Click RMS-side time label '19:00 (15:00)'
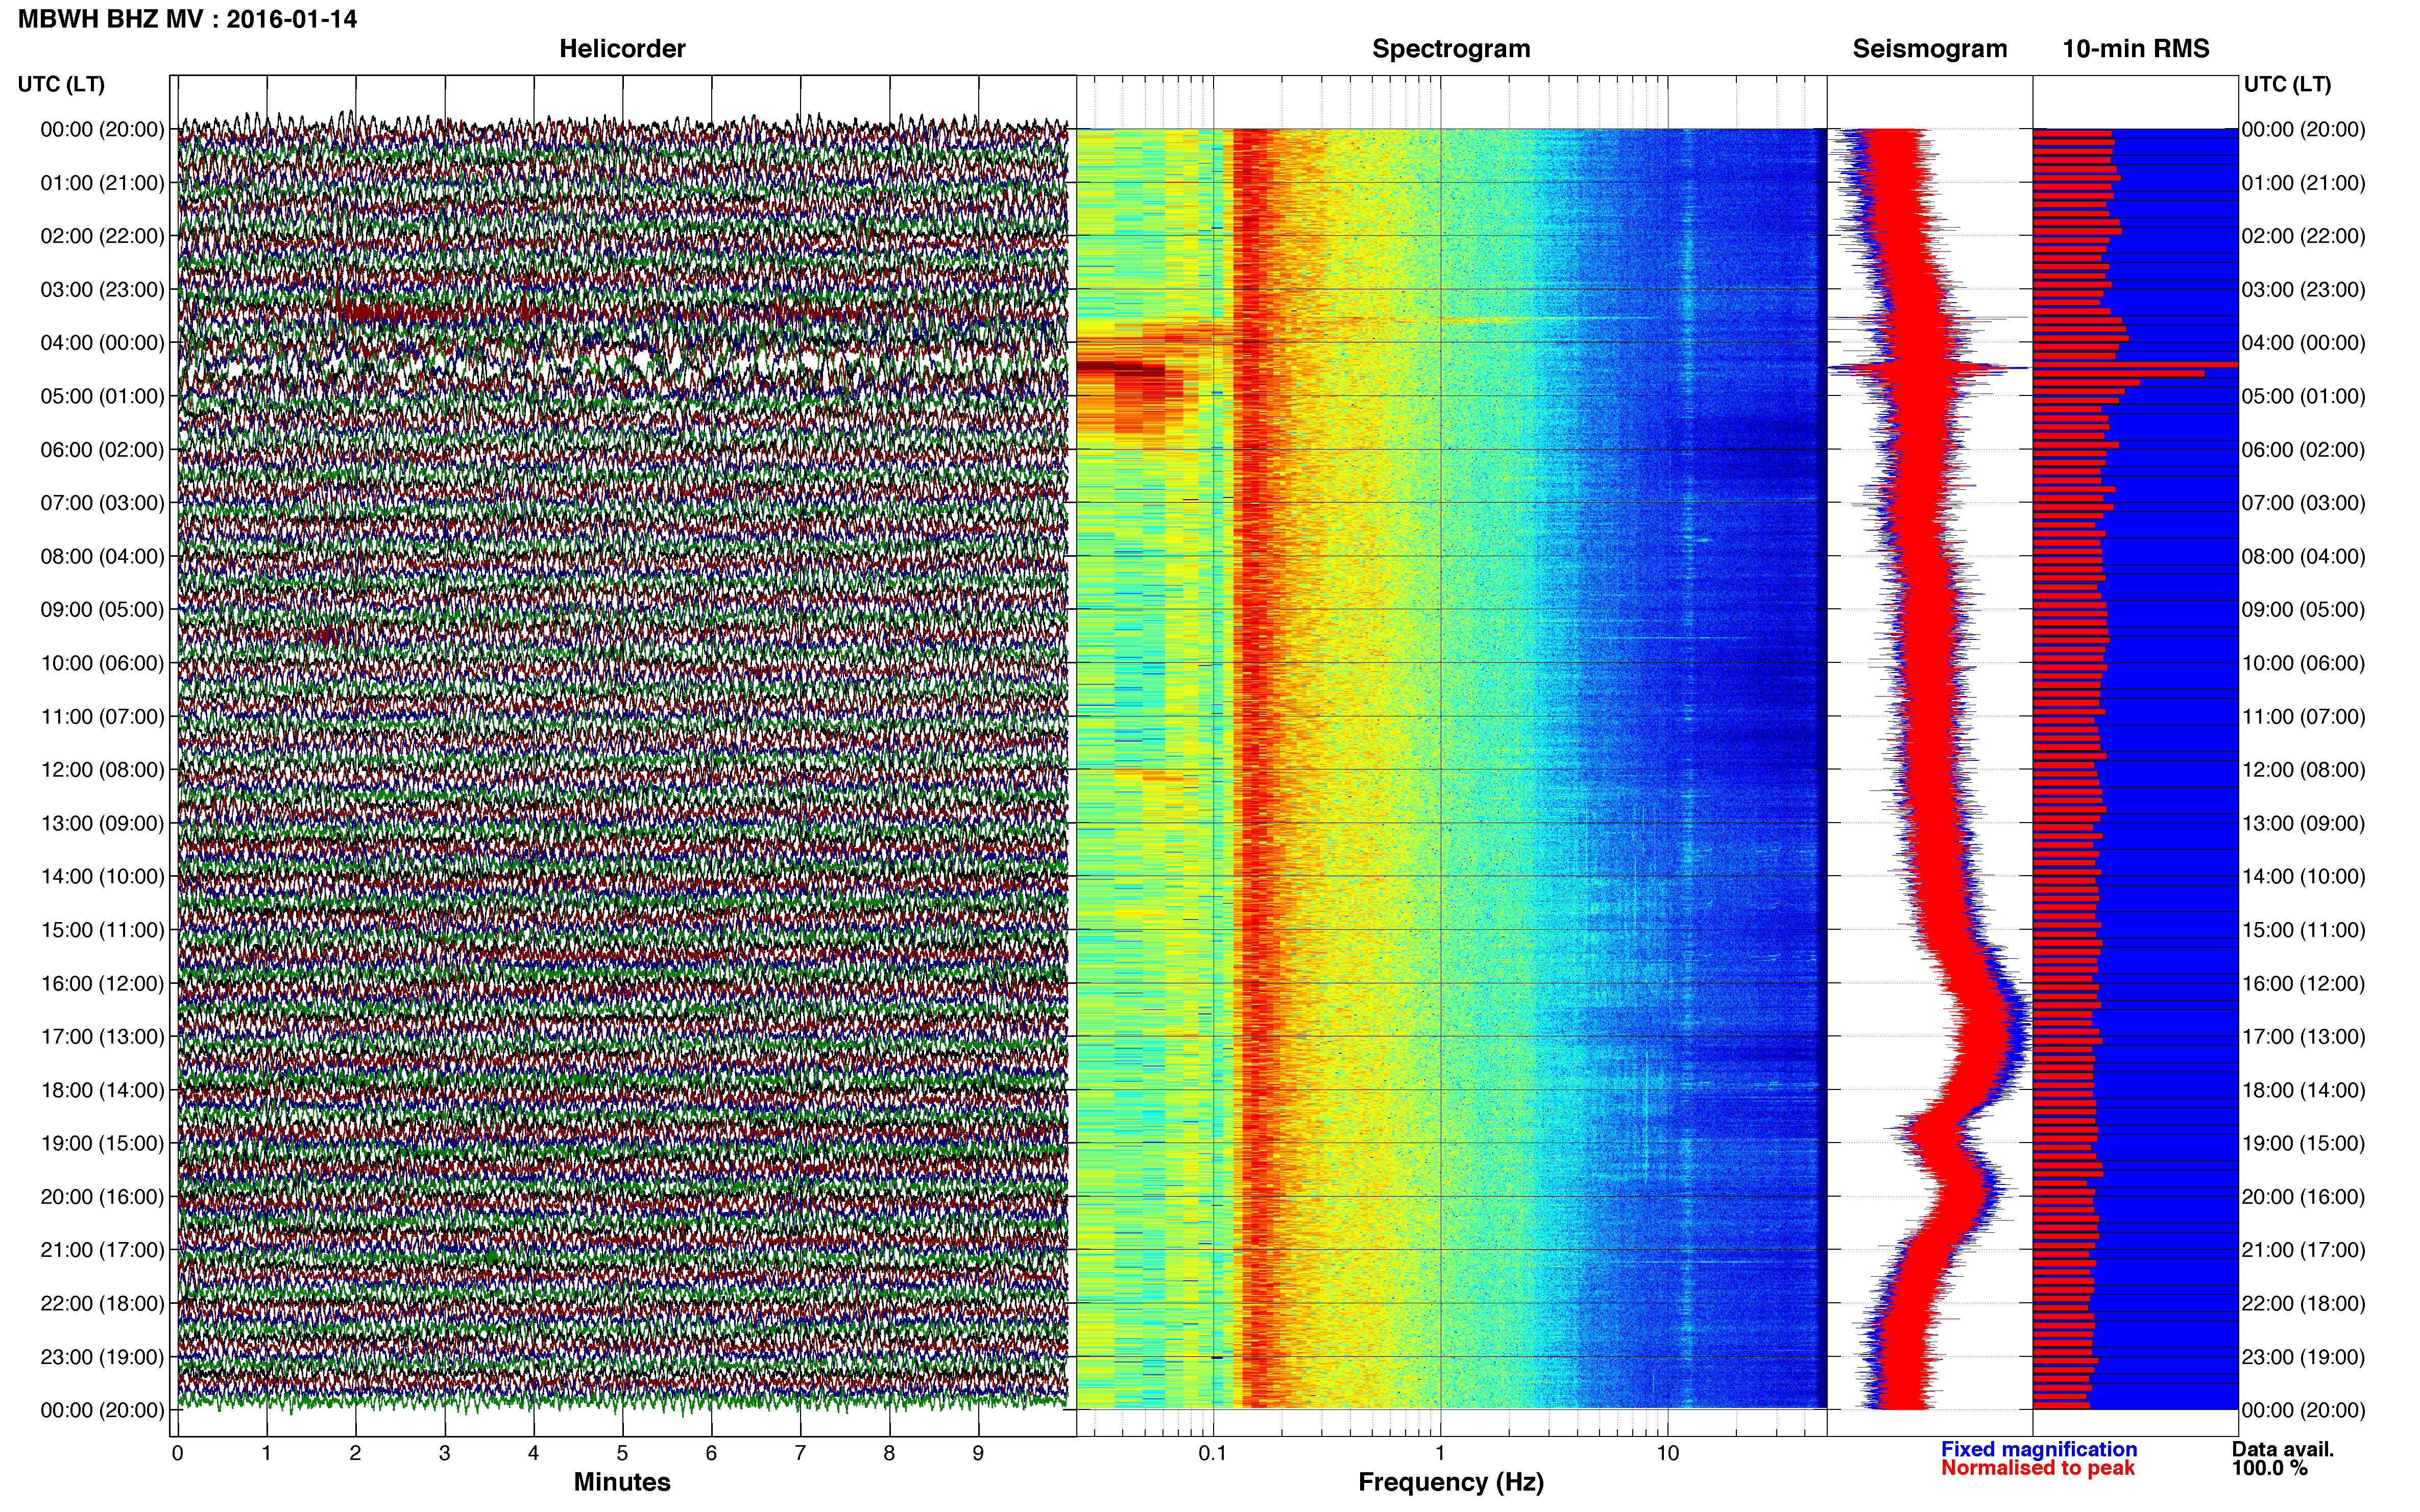Image resolution: width=2420 pixels, height=1512 pixels. (2304, 1143)
